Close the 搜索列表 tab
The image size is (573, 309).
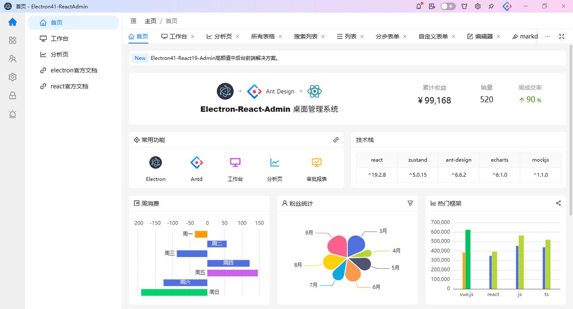pyautogui.click(x=323, y=37)
